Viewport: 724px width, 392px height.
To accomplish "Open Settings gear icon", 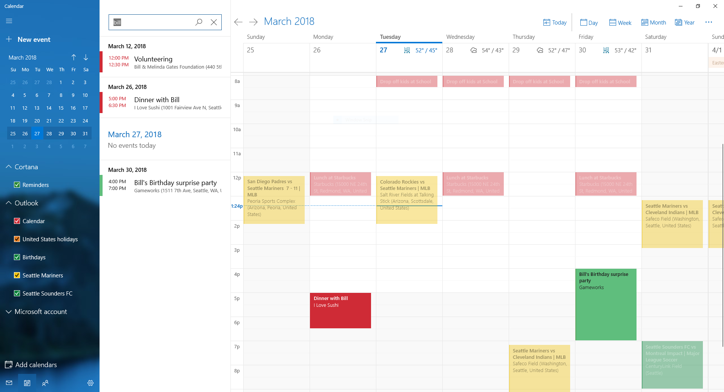I will coord(90,383).
